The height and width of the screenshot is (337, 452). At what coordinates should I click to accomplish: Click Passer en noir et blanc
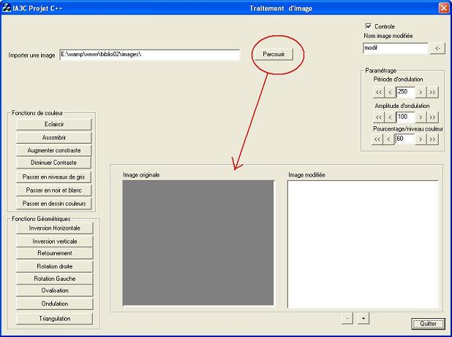(x=54, y=190)
